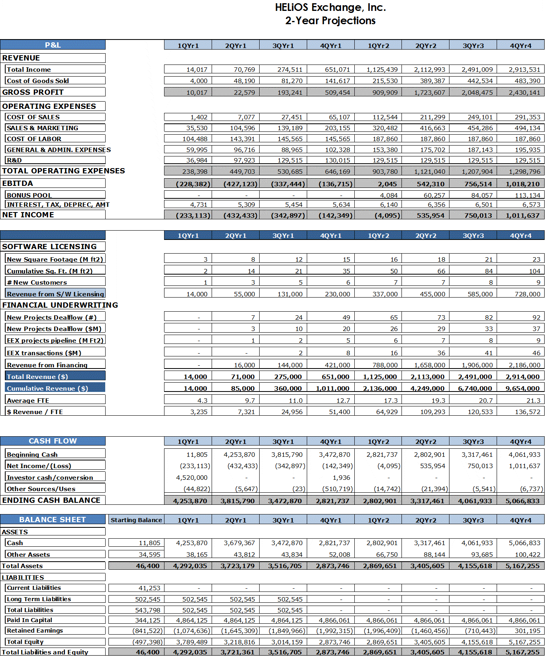Select the ENDING CASH BALANCE row label

[x=51, y=500]
